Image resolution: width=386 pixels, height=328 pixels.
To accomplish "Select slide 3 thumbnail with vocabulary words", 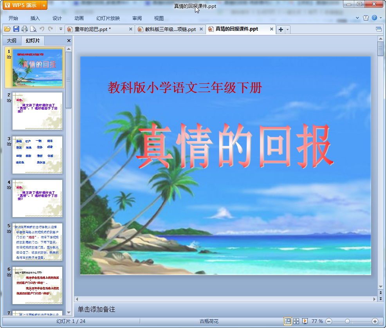I will coord(38,155).
